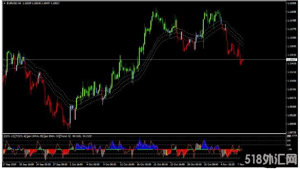Image resolution: width=300 pixels, height=169 pixels.
Task: Click the 19 Sep 16:00 time label
Action: 26,164
